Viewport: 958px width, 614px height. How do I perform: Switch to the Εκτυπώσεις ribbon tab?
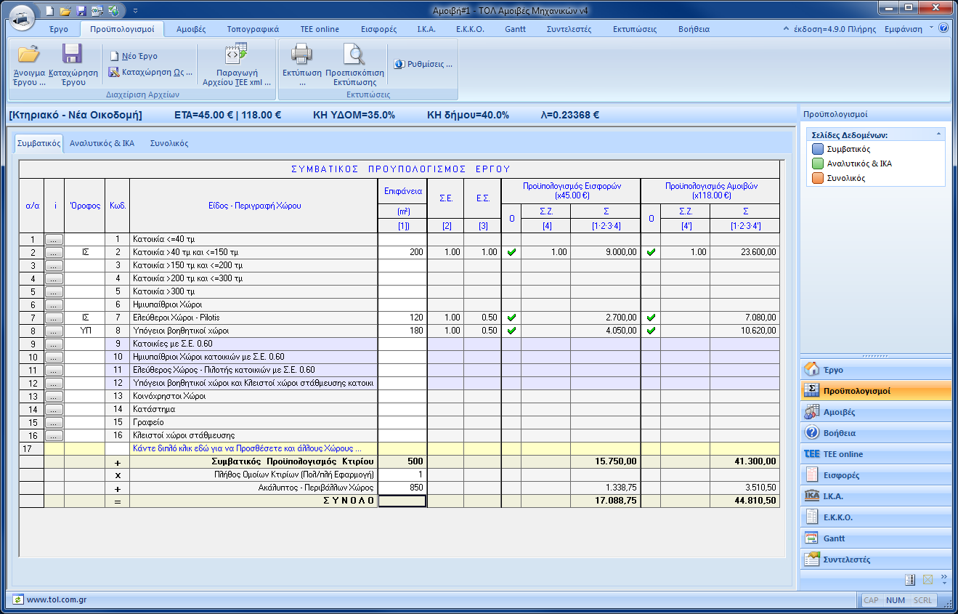(634, 29)
